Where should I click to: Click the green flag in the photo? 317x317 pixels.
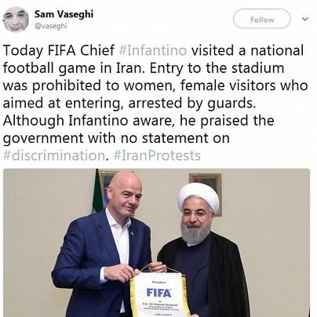click(x=97, y=191)
